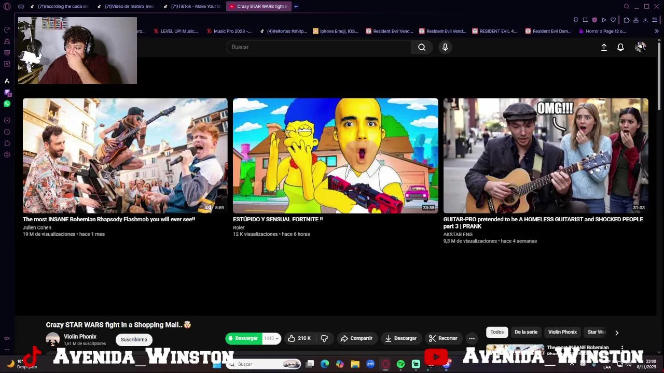
Task: Like the video with 210 K thumbs up
Action: tap(299, 338)
